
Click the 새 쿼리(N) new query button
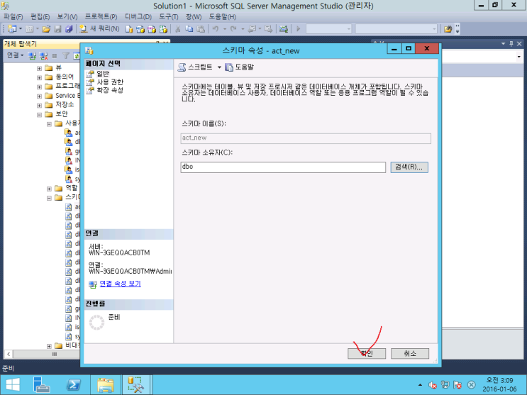[99, 29]
